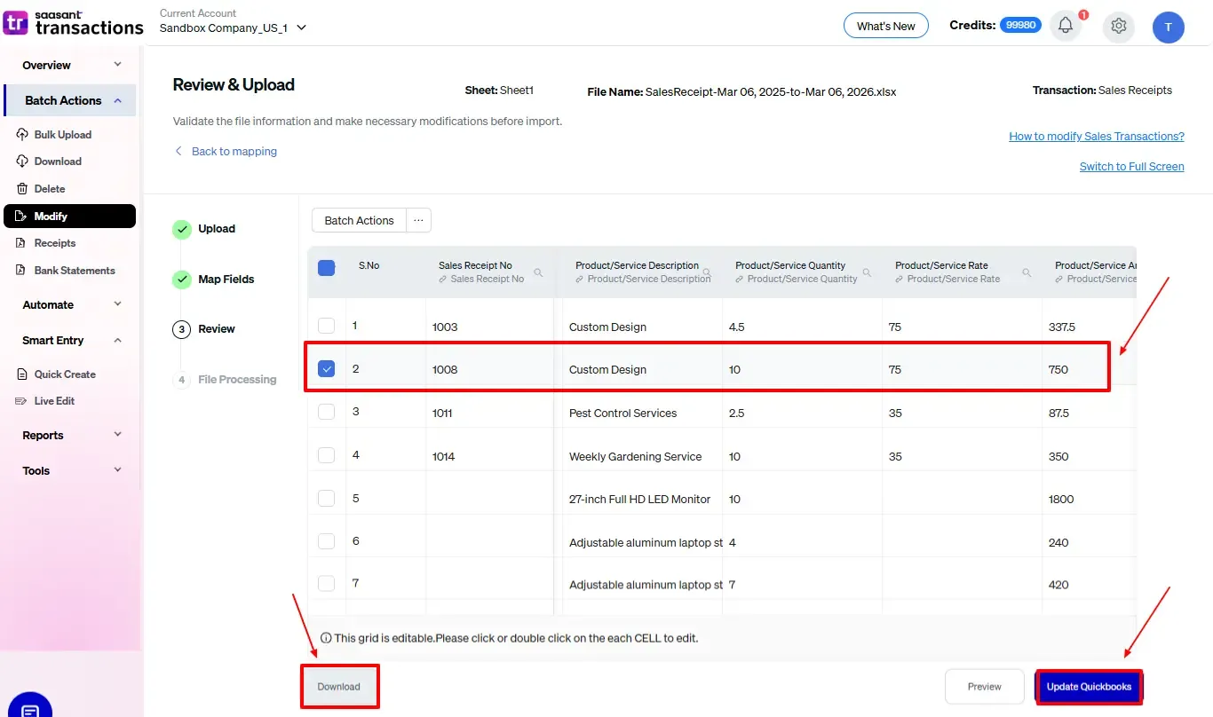Click search icon in Sales Receipt No column
The image size is (1213, 717).
(538, 272)
